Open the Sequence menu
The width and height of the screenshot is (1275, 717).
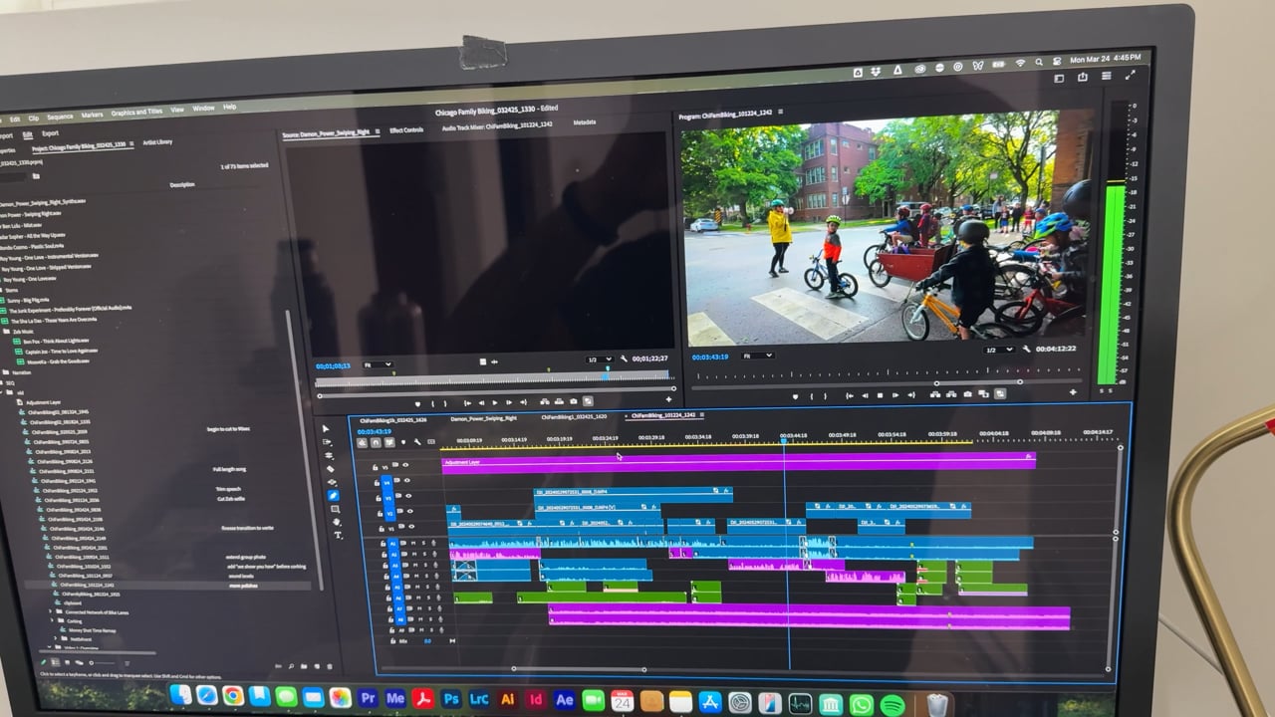coord(60,117)
